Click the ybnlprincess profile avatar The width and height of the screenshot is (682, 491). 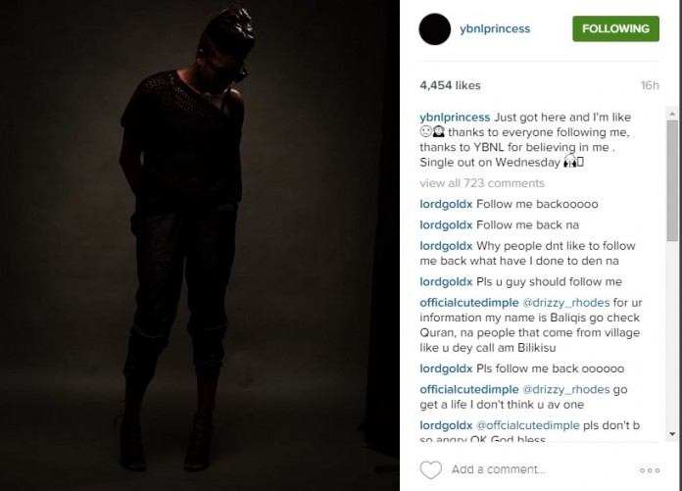(x=434, y=29)
